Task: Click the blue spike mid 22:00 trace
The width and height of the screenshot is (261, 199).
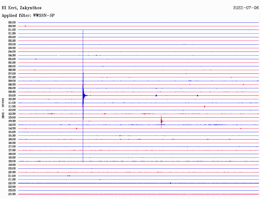Action: click(x=171, y=183)
